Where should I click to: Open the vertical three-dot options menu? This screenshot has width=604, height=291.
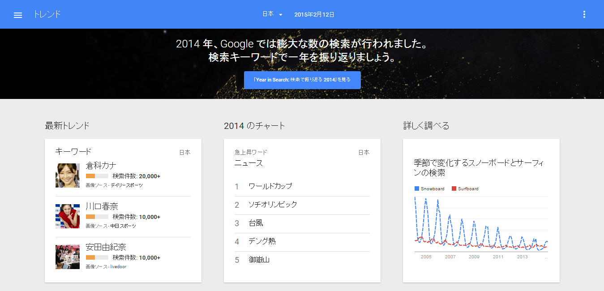[584, 14]
